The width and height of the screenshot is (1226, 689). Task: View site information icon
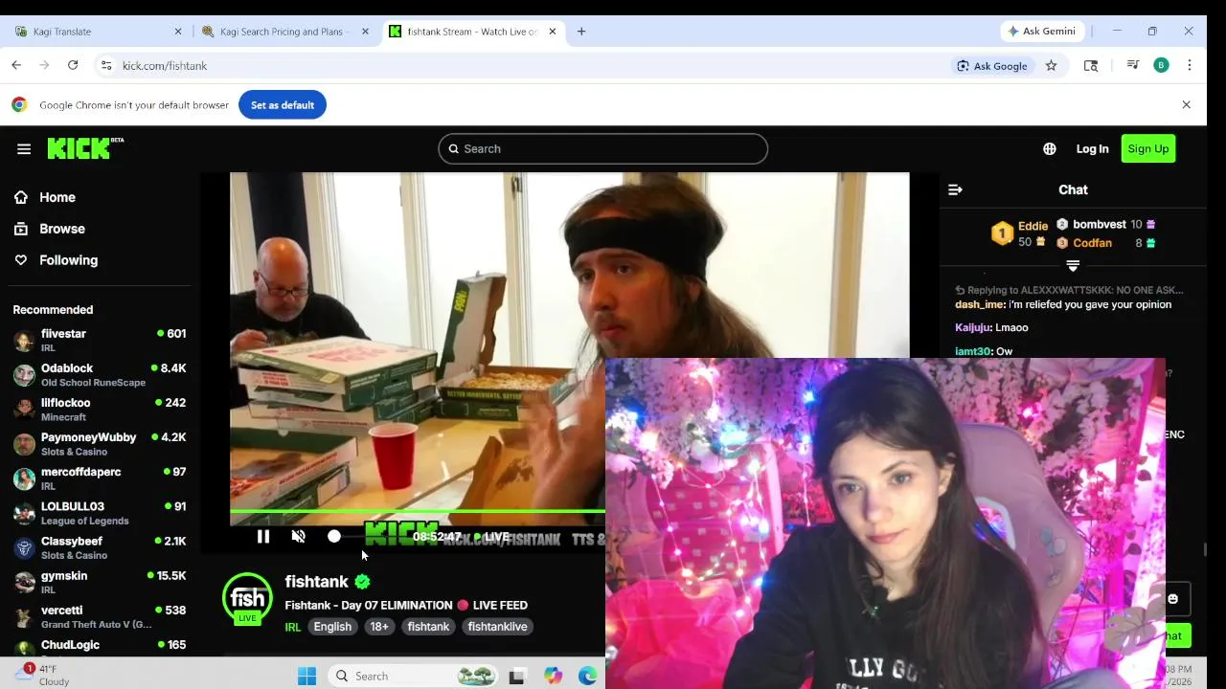(106, 65)
